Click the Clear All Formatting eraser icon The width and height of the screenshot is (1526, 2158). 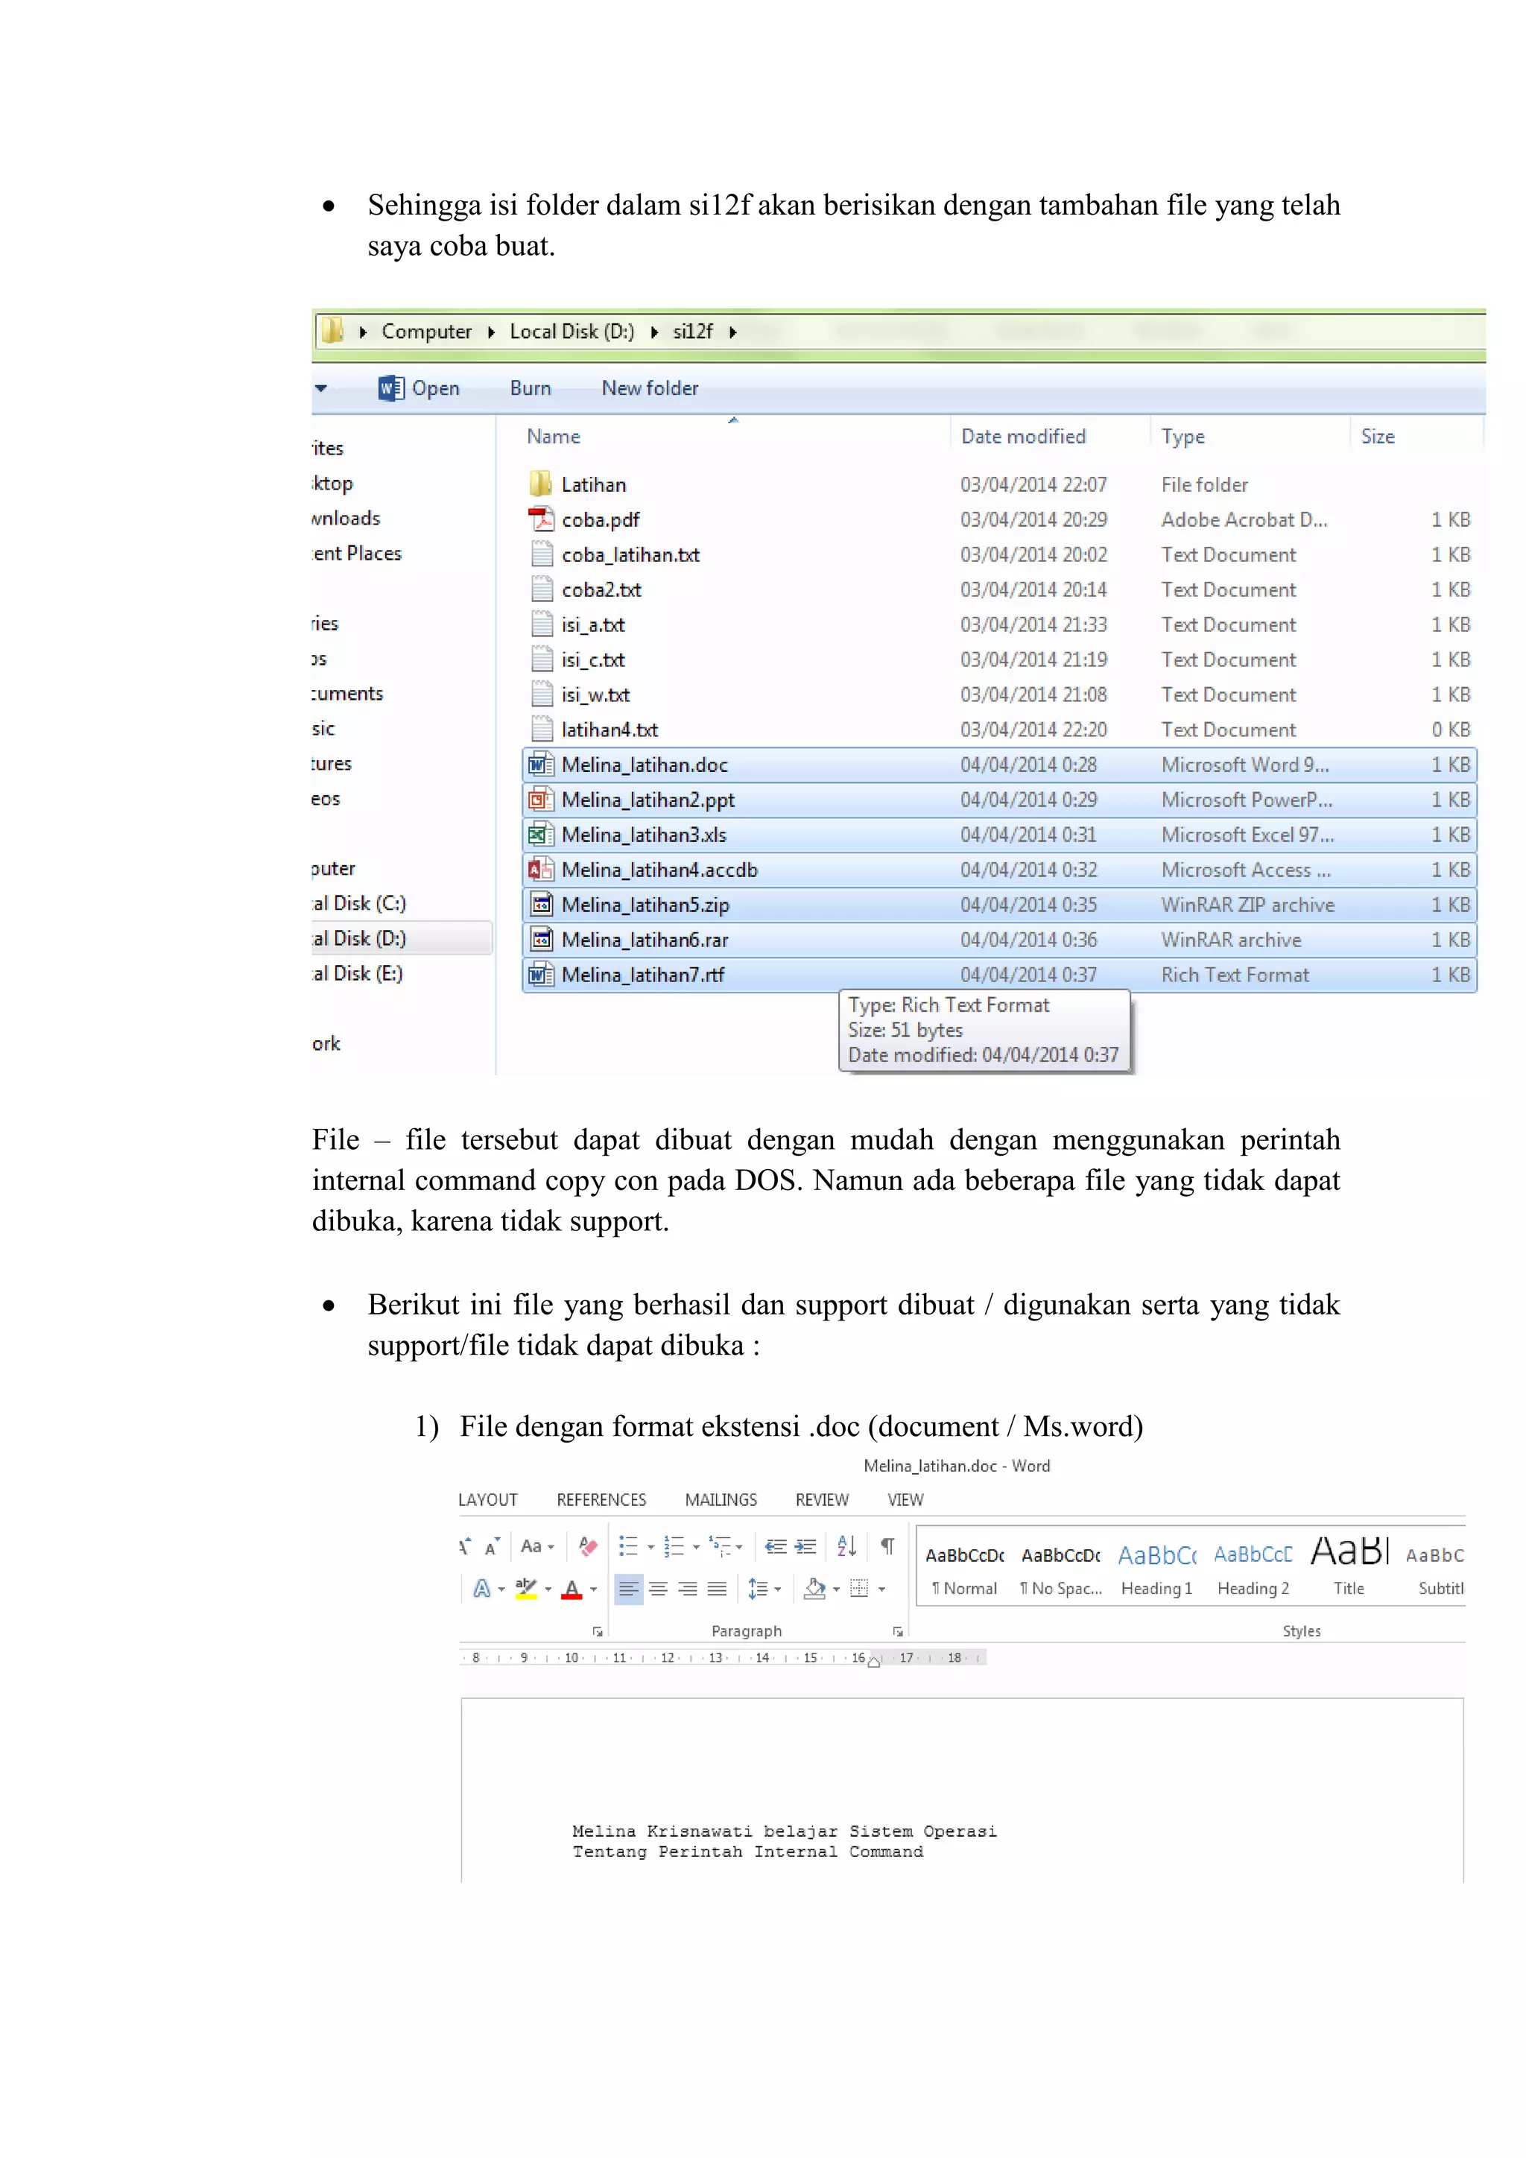click(x=588, y=1546)
